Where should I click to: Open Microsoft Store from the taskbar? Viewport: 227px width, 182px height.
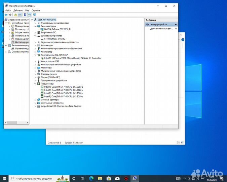click(x=108, y=178)
